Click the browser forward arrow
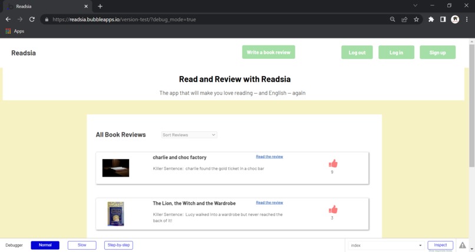Viewport: 475px width, 252px height. point(20,19)
